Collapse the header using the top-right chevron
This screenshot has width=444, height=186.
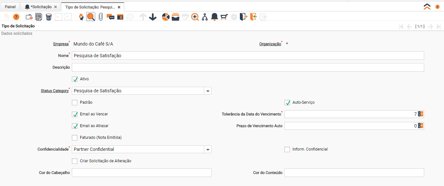427,7
